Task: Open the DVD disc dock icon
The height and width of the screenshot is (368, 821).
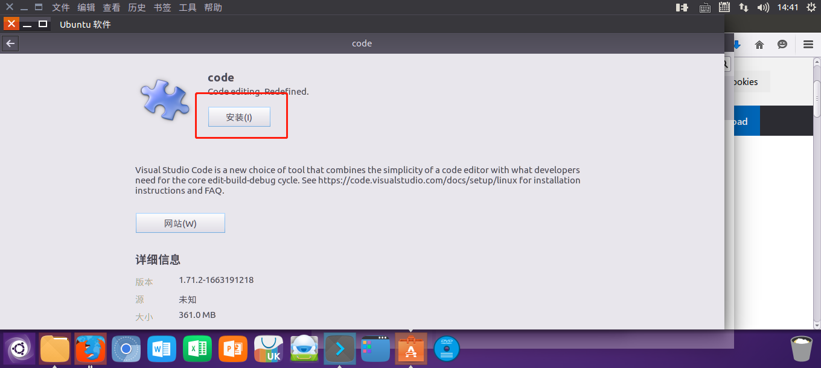Action: coord(447,349)
